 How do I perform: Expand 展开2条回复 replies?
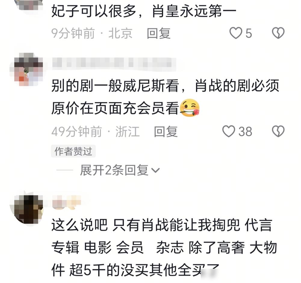114,170
